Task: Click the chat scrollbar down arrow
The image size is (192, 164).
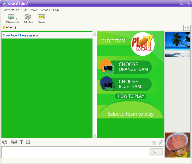Action: (x=95, y=135)
